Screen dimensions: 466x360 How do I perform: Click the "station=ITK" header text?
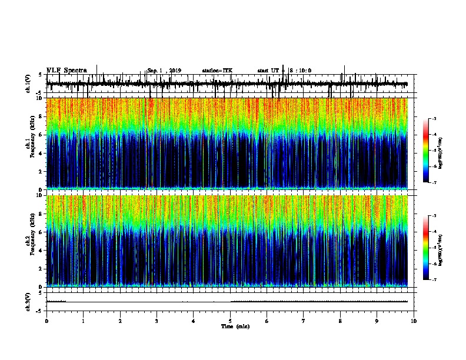point(217,71)
